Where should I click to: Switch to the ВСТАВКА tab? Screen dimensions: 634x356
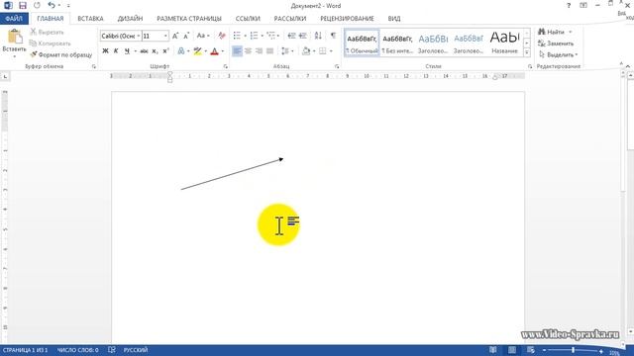click(x=90, y=19)
